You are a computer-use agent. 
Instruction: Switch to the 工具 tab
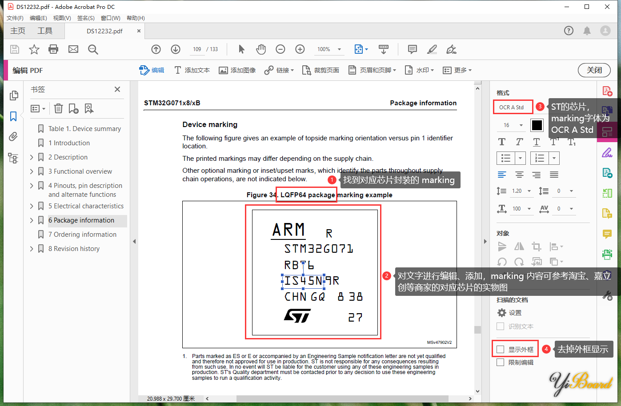(45, 31)
